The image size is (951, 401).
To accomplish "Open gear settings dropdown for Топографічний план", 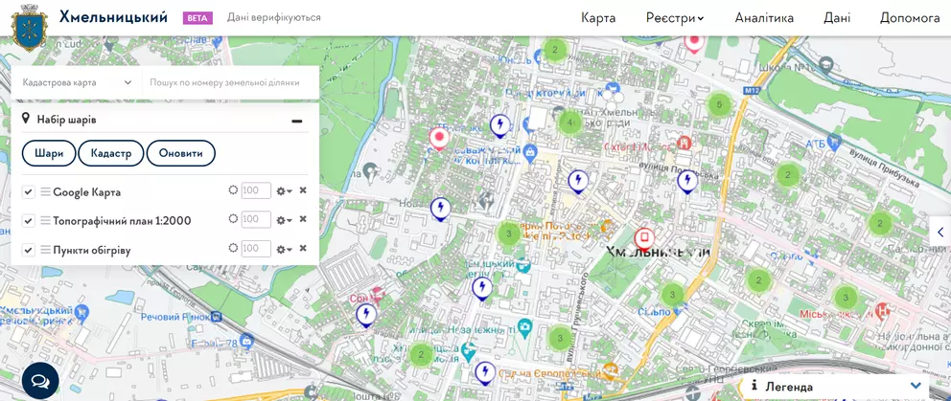I will (284, 220).
